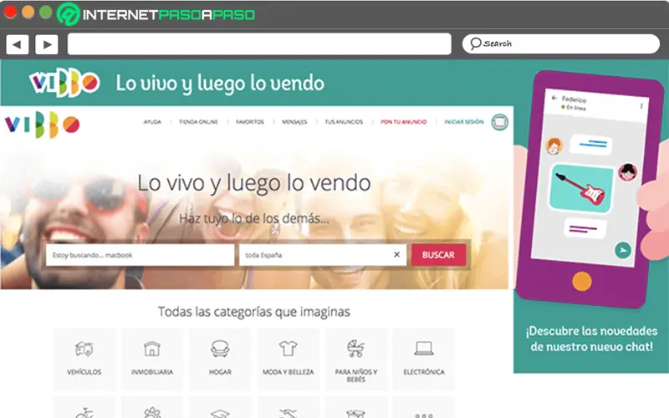Image resolution: width=669 pixels, height=418 pixels.
Task: Focus the browser address bar
Action: 259,44
